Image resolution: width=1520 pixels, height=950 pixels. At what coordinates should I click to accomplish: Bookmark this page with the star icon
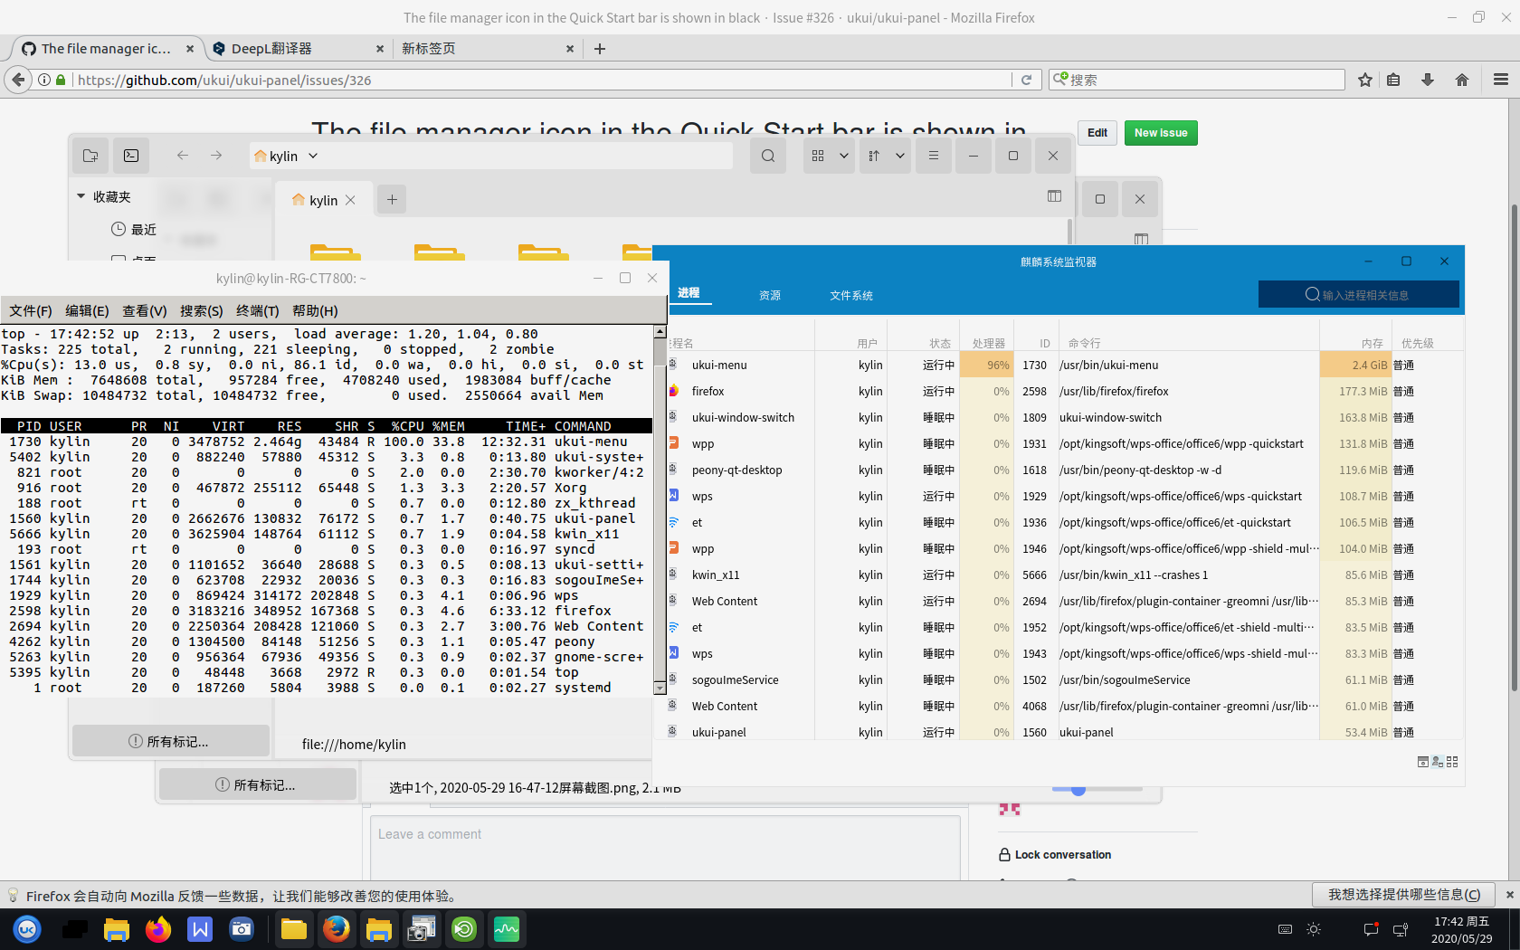pyautogui.click(x=1364, y=80)
